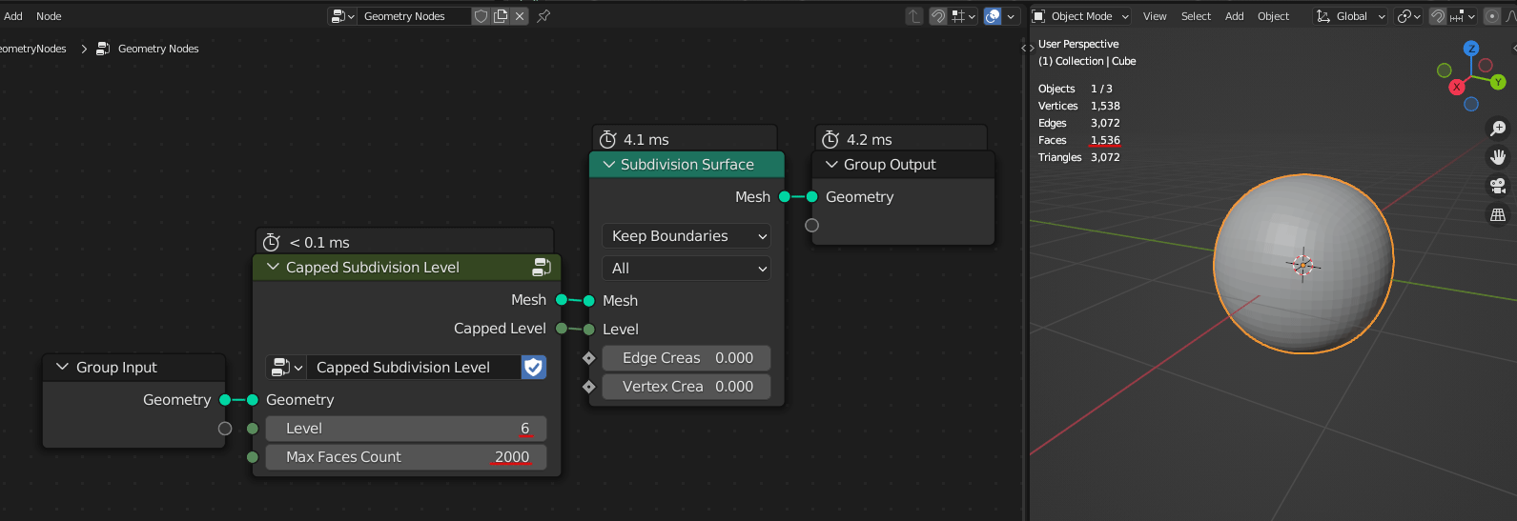
Task: Switch perspective/orthographic grid icon
Action: 1498,215
